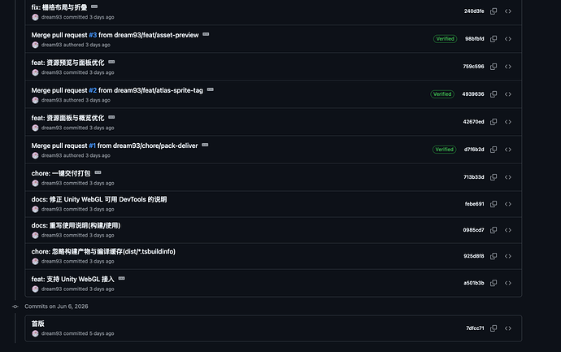Open pull request #2 link
Screen dimensions: 561x352
pos(93,90)
